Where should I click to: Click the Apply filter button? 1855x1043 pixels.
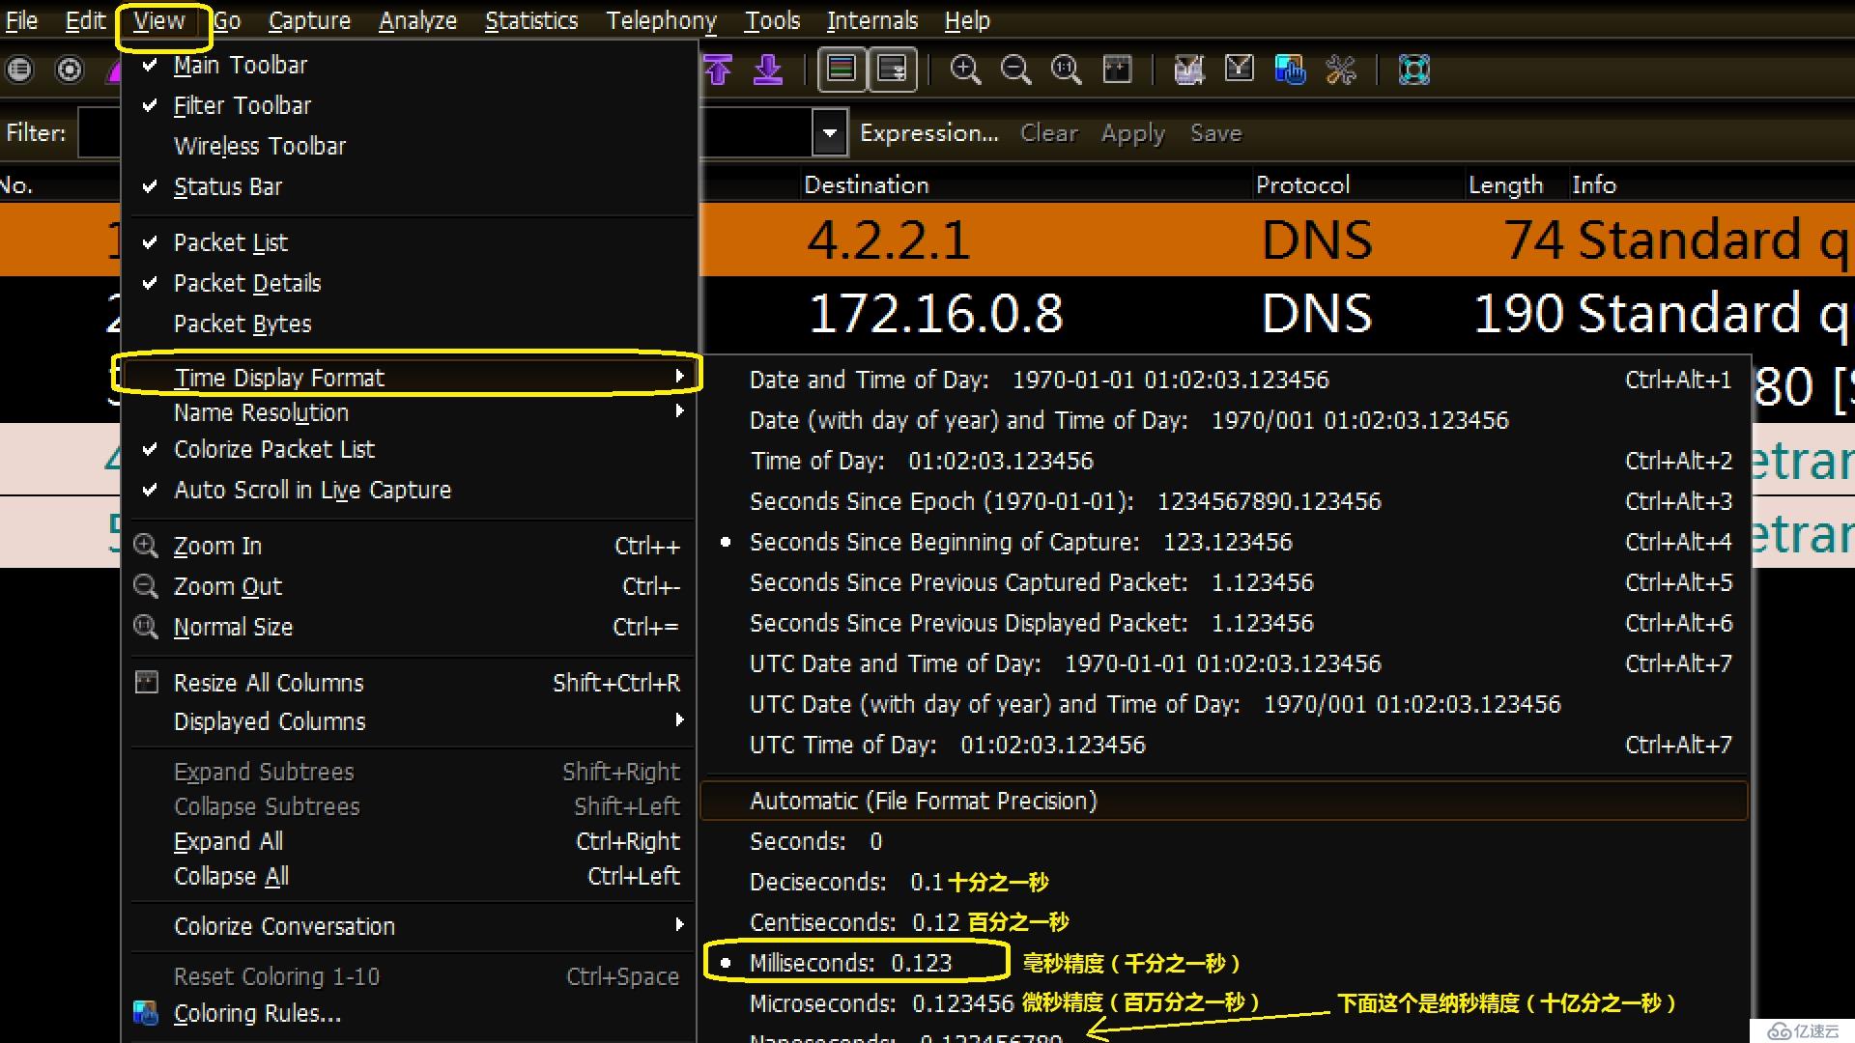coord(1133,133)
